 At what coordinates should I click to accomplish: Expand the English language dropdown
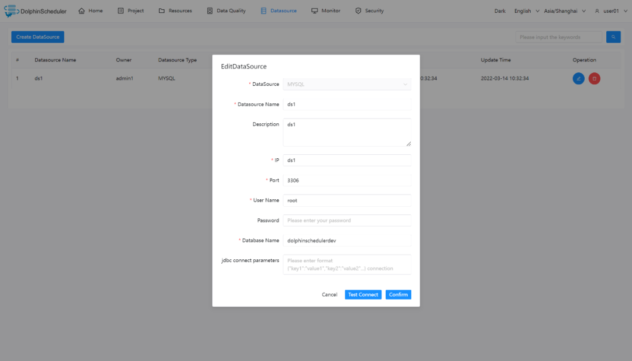point(527,11)
